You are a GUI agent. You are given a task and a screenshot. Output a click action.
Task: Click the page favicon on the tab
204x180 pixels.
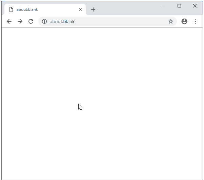pyautogui.click(x=11, y=9)
